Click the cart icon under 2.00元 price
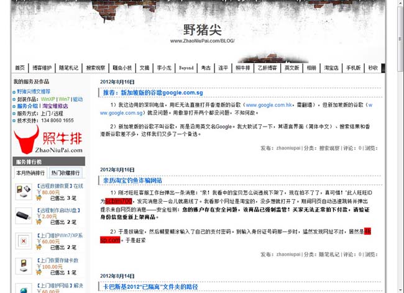 tap(39, 222)
